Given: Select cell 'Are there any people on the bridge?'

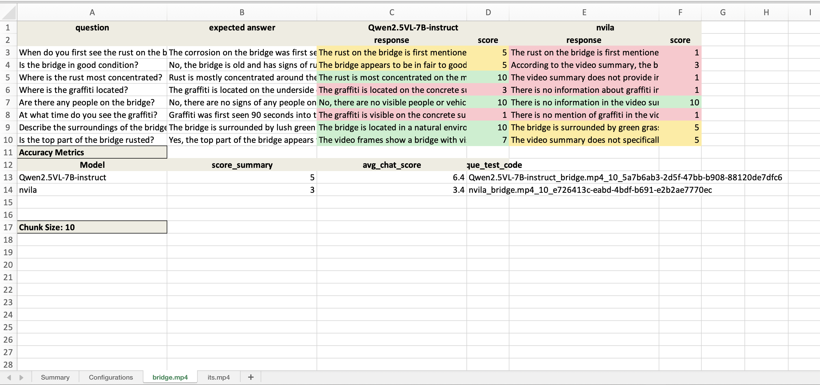Looking at the screenshot, I should coord(92,102).
